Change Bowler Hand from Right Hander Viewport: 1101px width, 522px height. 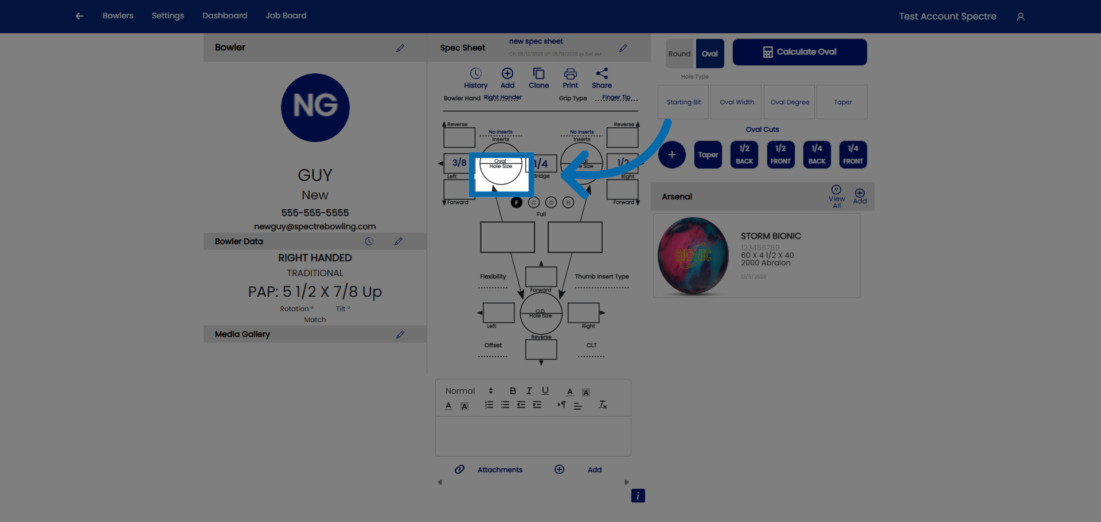(x=503, y=98)
